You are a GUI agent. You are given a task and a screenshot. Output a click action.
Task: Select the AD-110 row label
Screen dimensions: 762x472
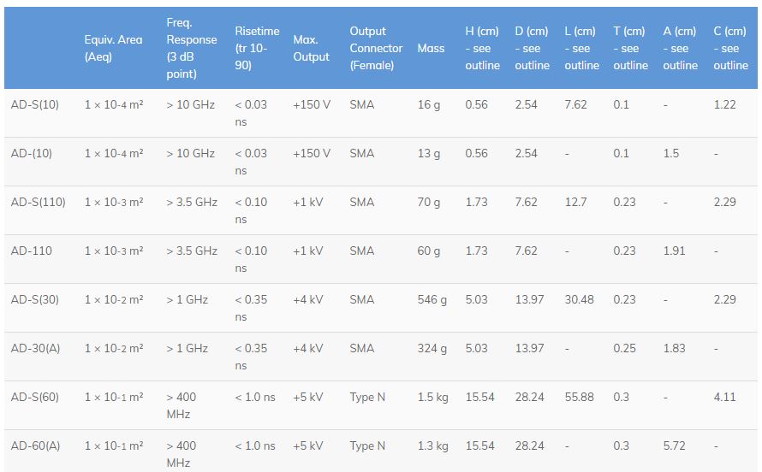tap(32, 251)
